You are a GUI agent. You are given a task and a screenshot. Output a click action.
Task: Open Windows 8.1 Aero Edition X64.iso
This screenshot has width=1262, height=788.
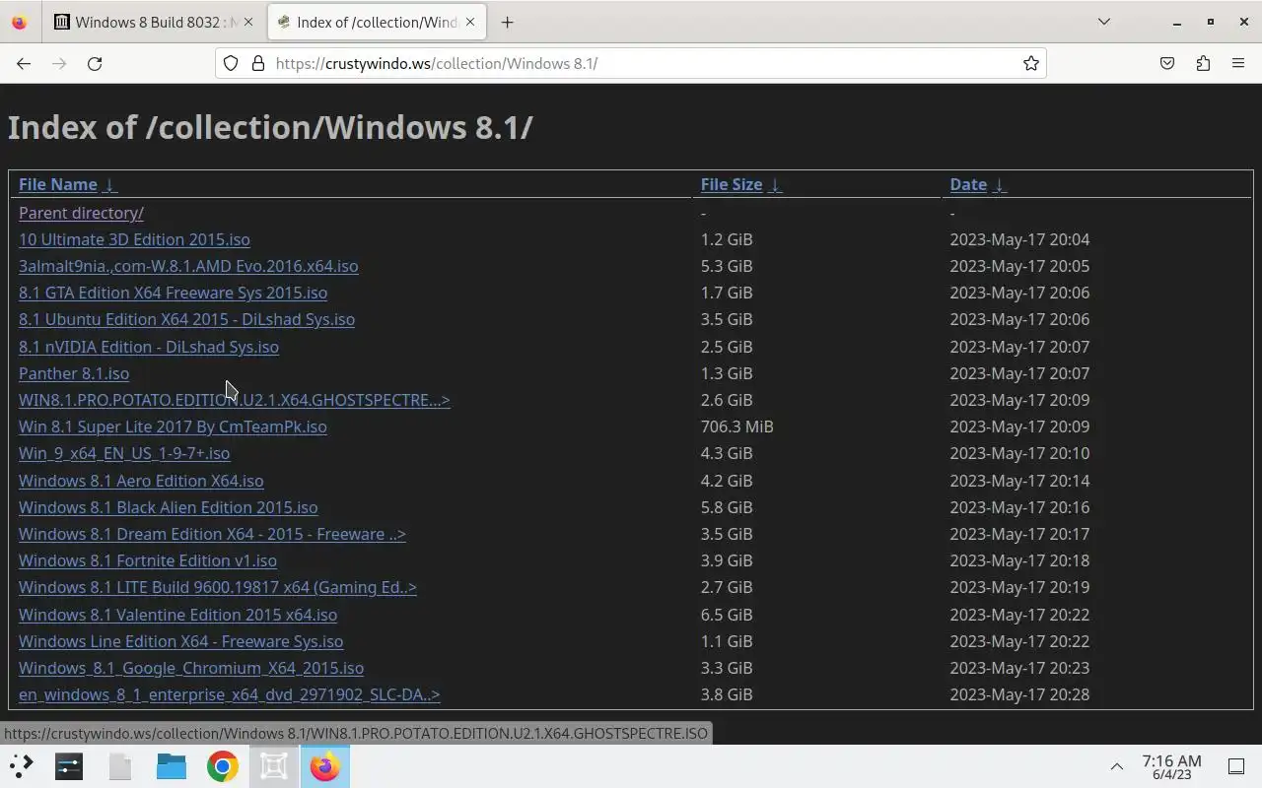pos(141,481)
